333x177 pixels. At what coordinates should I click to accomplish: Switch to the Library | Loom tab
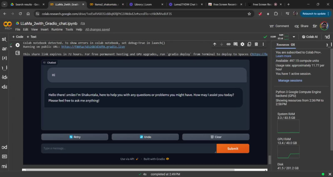[x=147, y=4]
